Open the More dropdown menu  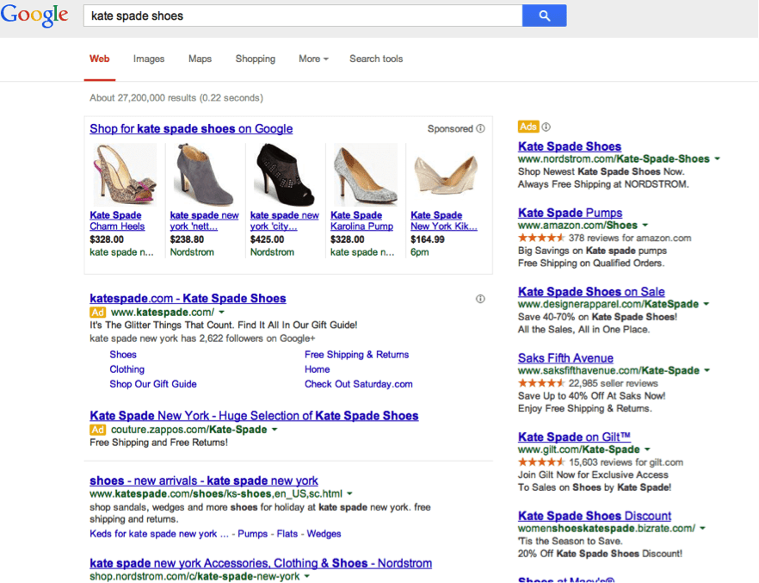(x=313, y=59)
